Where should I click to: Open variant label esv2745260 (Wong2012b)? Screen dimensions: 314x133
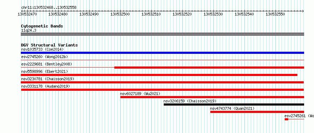(44, 57)
